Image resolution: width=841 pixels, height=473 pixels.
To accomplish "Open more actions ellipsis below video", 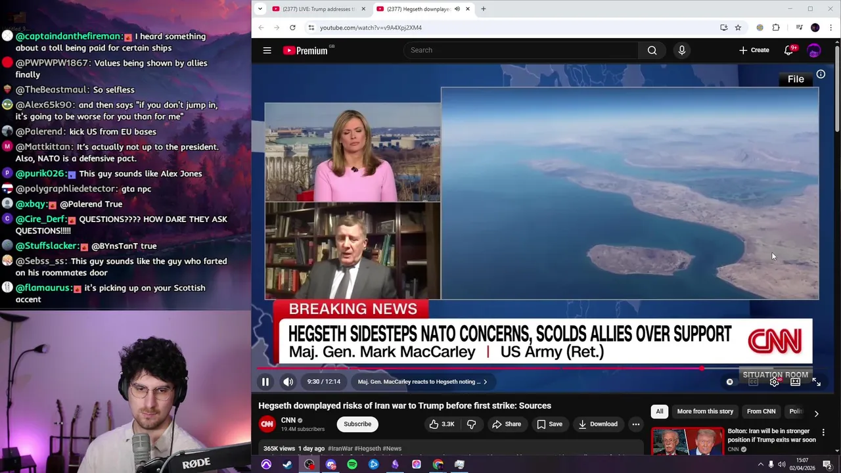I will click(635, 424).
